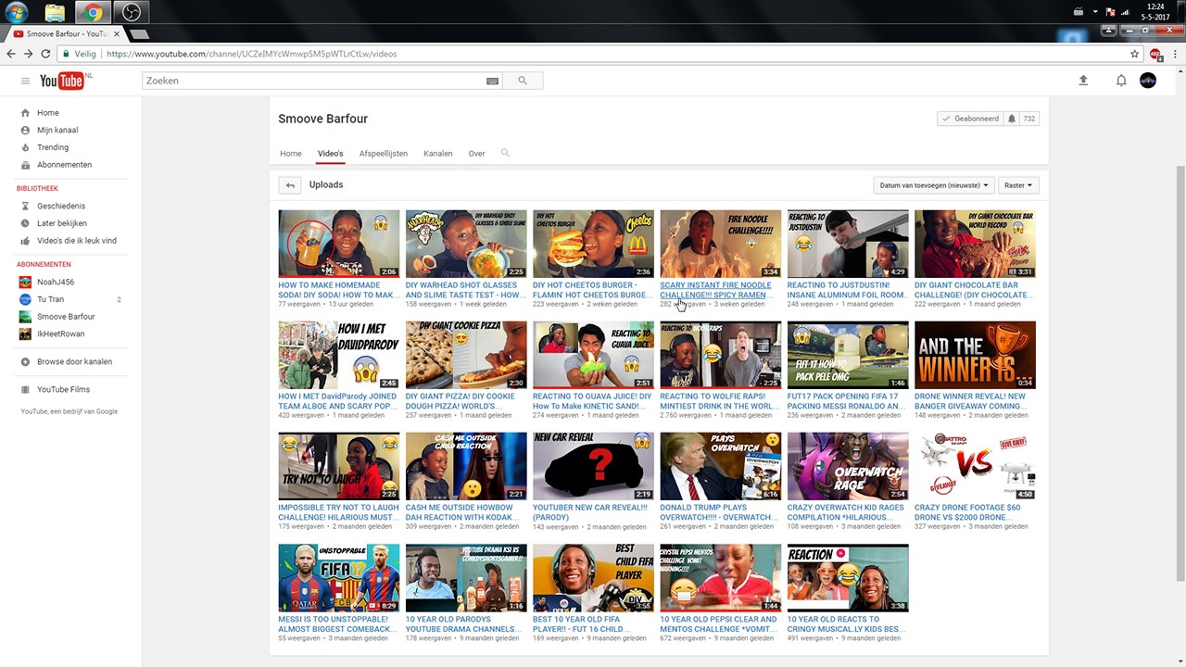The height and width of the screenshot is (667, 1186).
Task: Bookmark page with the star icon
Action: point(1134,54)
